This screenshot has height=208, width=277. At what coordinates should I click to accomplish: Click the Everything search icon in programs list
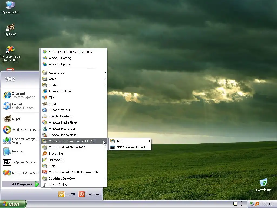[x=45, y=154]
